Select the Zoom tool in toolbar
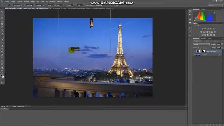 [2, 70]
